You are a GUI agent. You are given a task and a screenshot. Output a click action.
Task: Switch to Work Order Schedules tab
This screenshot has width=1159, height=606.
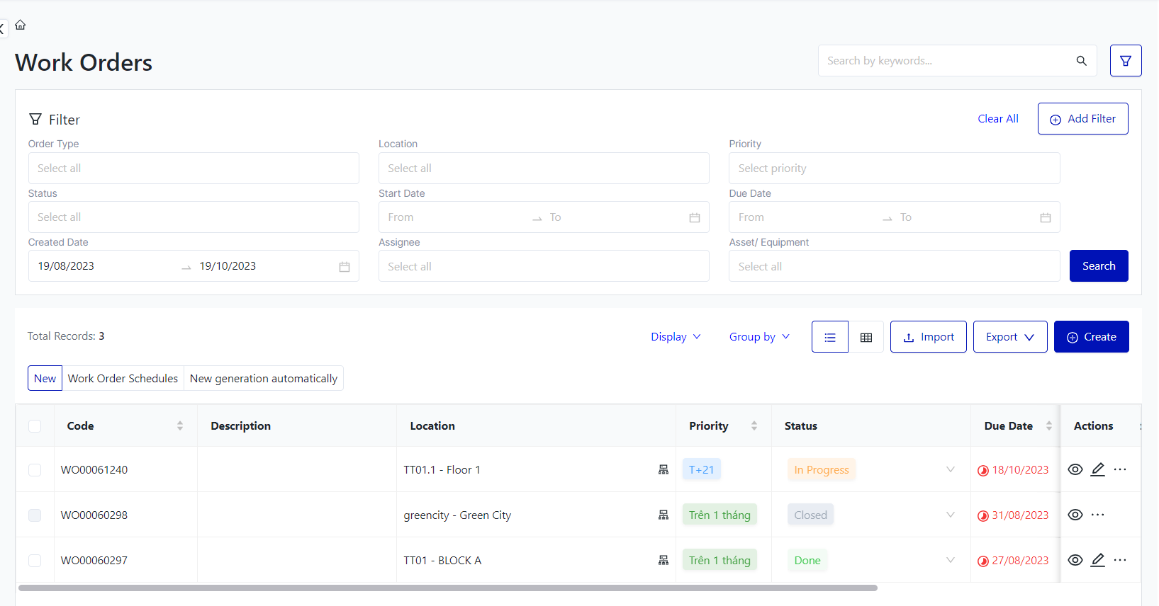123,378
